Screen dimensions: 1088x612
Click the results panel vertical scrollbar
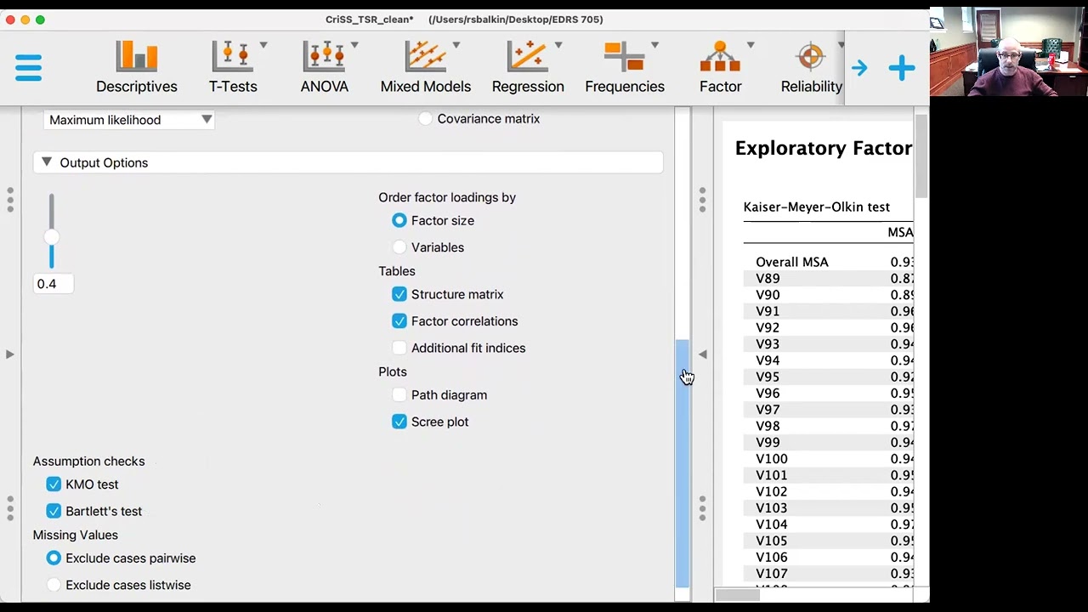point(921,157)
